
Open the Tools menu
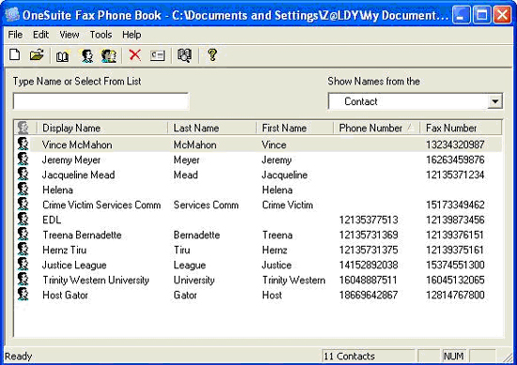101,35
